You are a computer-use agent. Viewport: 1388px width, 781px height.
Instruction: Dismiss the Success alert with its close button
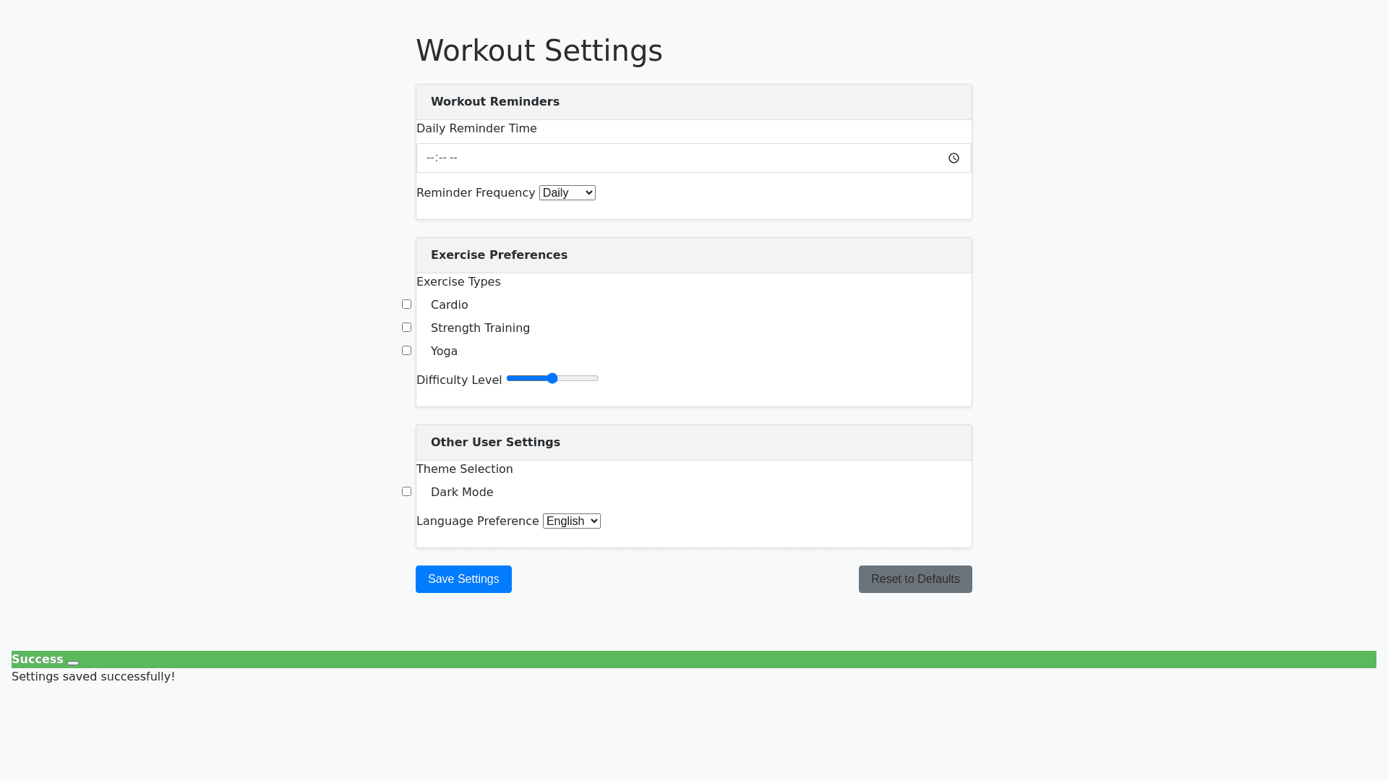73,662
